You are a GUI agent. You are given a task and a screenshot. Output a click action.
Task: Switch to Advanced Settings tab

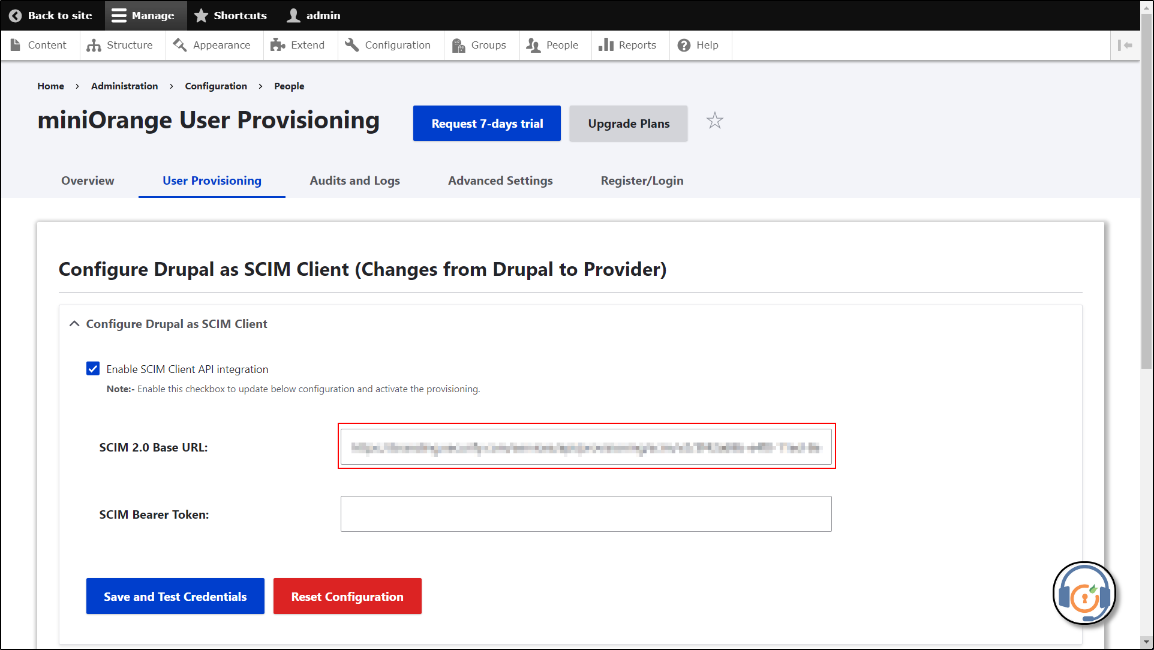(x=500, y=180)
